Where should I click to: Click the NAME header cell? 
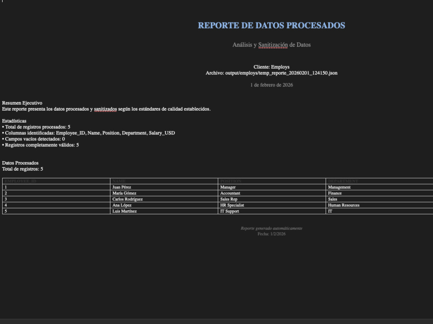pyautogui.click(x=164, y=181)
